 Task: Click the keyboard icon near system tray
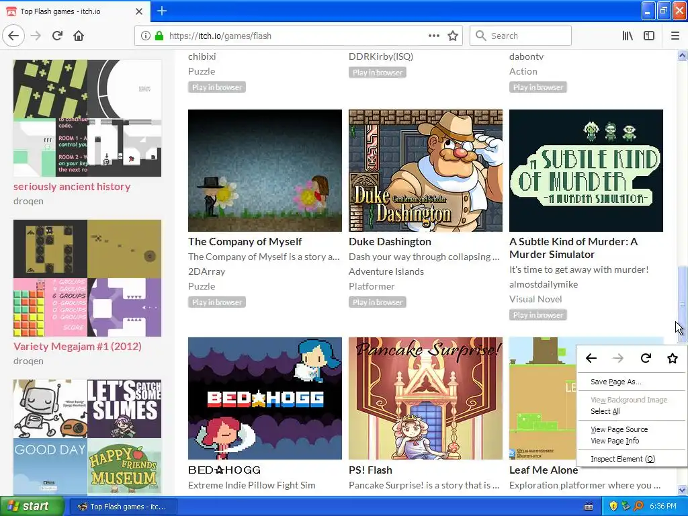click(x=589, y=507)
